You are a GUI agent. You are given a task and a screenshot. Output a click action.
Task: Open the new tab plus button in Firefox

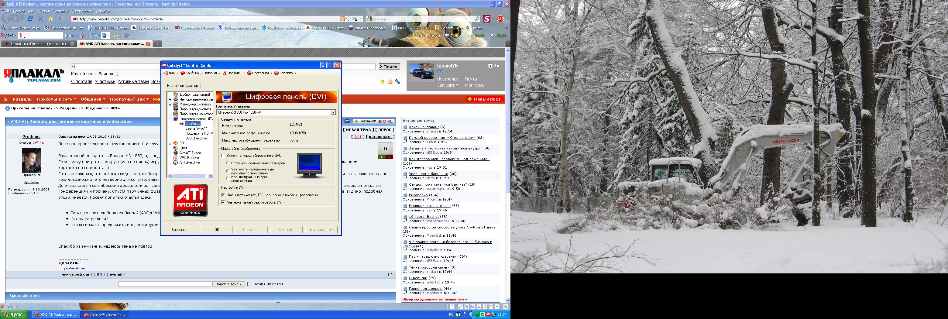click(x=157, y=44)
